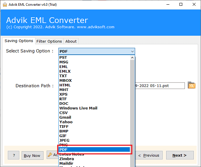Click the envelope app icon in the title bar
201x167 pixels.
(5, 4)
